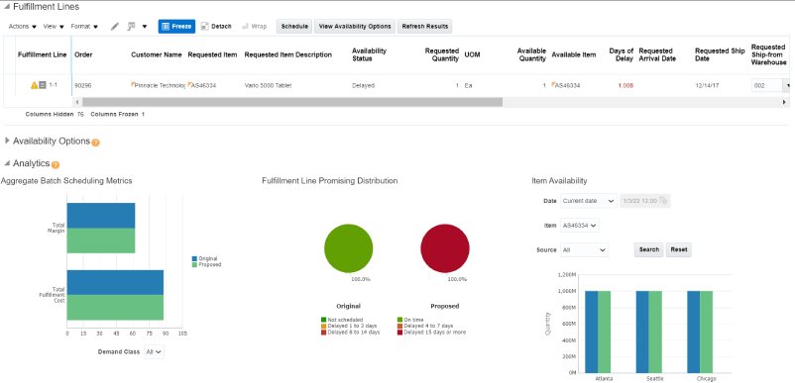Click the Detach button
The width and height of the screenshot is (795, 383).
coord(216,27)
